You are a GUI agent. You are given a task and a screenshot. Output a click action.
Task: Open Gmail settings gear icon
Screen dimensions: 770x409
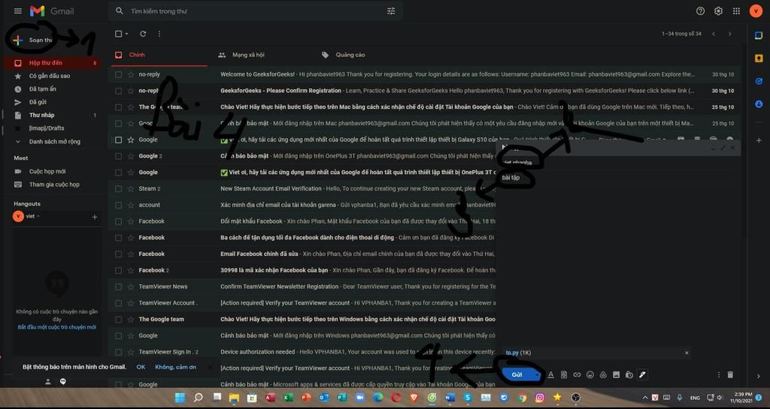[718, 11]
